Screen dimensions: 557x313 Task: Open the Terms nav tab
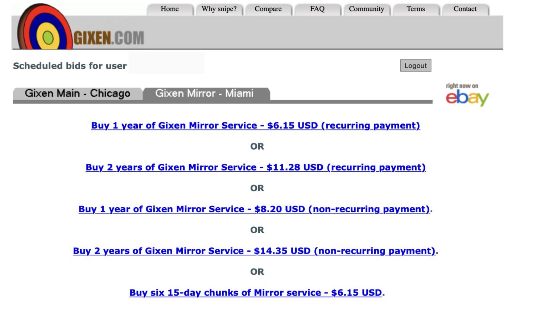pyautogui.click(x=416, y=9)
